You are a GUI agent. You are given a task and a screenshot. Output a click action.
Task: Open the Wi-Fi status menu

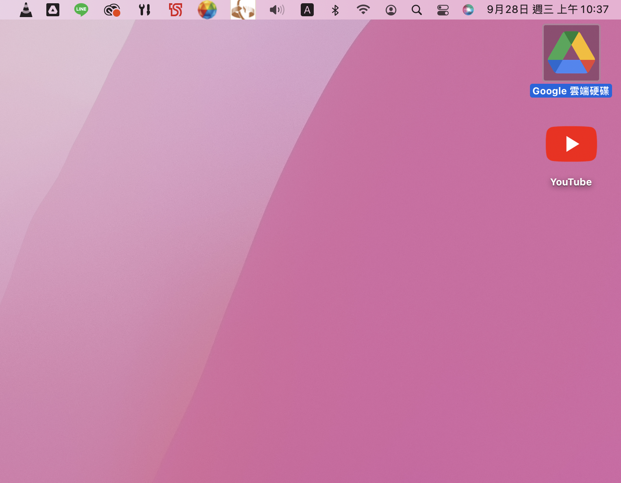click(x=363, y=10)
